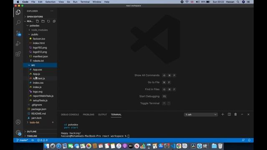Create a new terminal with plus icon
This screenshot has width=267, height=150.
pyautogui.click(x=222, y=115)
